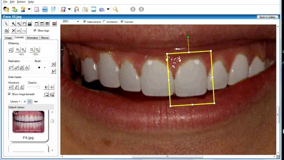The width and height of the screenshot is (284, 160).
Task: Click the Back to Gallery button
Action: click(268, 17)
